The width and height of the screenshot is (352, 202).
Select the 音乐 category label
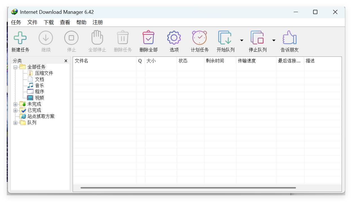(39, 85)
